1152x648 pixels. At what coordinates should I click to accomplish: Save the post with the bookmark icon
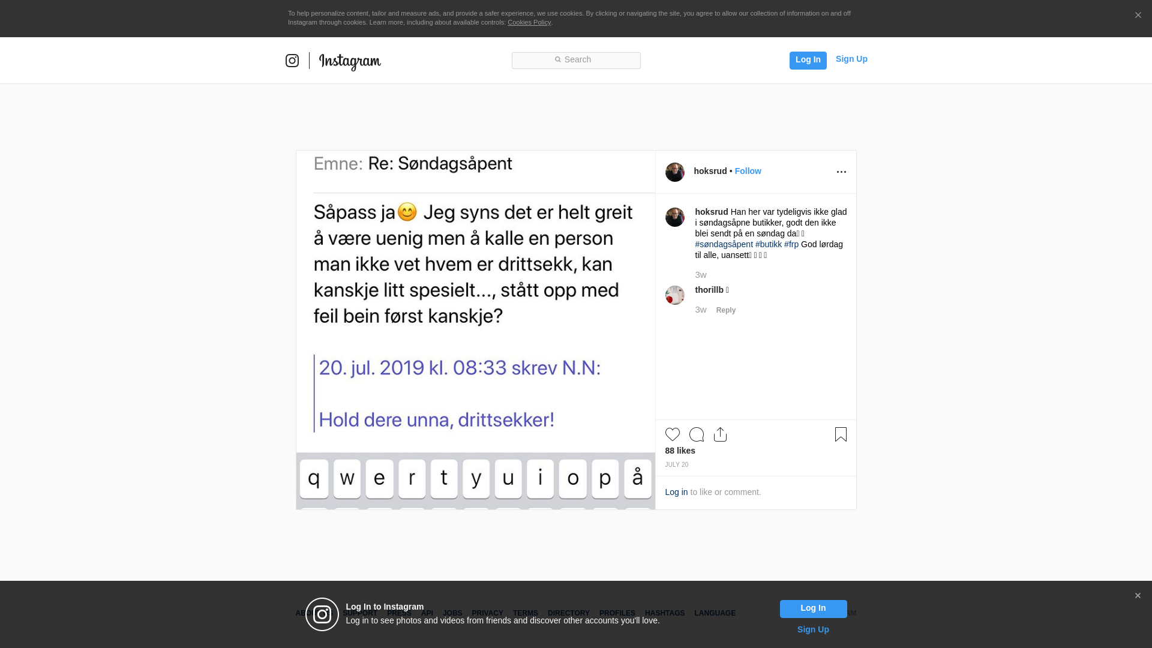click(841, 434)
